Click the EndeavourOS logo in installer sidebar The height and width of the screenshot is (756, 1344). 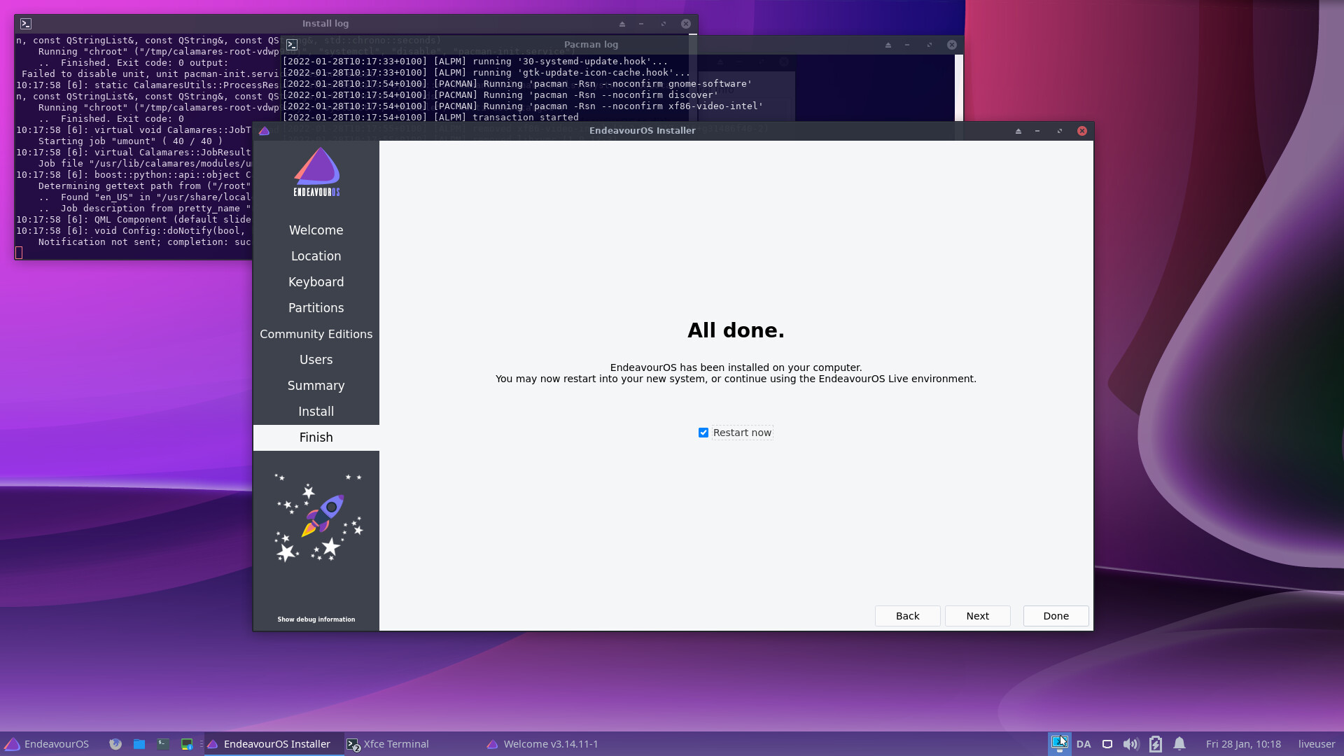click(316, 171)
